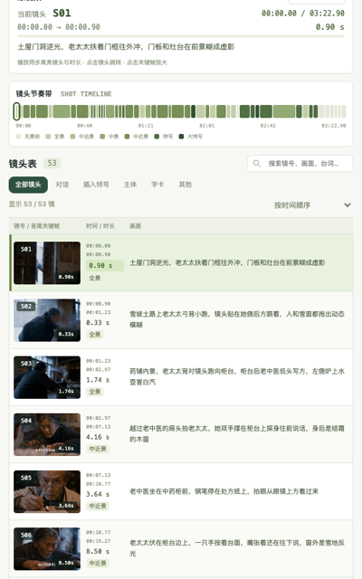Click the 4.16 s duration in S04 row
Viewport: 362px width, 579px height.
click(x=98, y=437)
